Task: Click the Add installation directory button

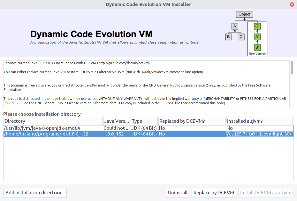Action: (x=35, y=193)
